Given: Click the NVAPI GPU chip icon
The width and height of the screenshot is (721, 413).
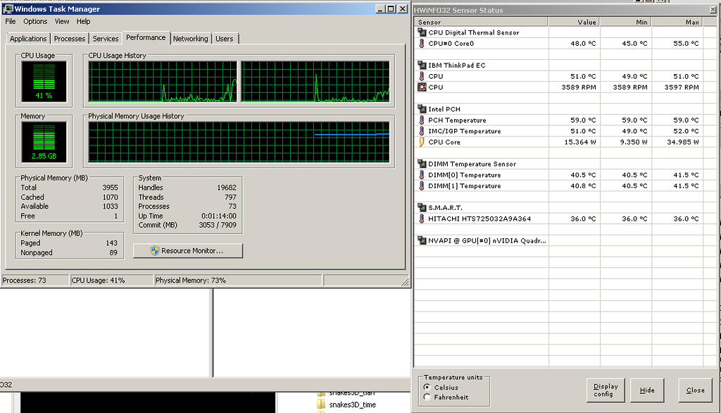Looking at the screenshot, I should tap(422, 240).
